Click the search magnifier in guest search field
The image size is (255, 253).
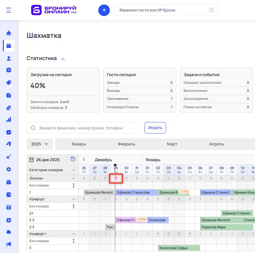(212, 10)
